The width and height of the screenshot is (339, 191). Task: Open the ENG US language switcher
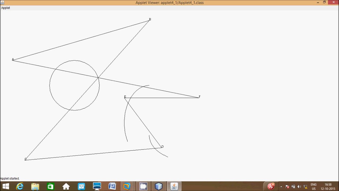314,186
